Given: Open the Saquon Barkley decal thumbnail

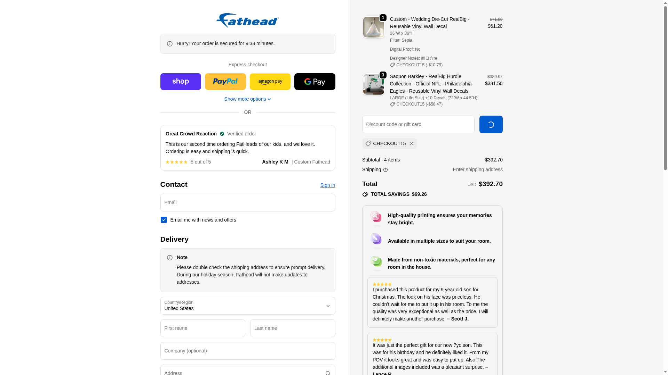Looking at the screenshot, I should click(x=374, y=84).
